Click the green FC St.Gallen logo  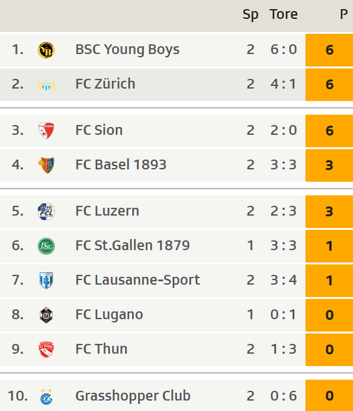[46, 246]
